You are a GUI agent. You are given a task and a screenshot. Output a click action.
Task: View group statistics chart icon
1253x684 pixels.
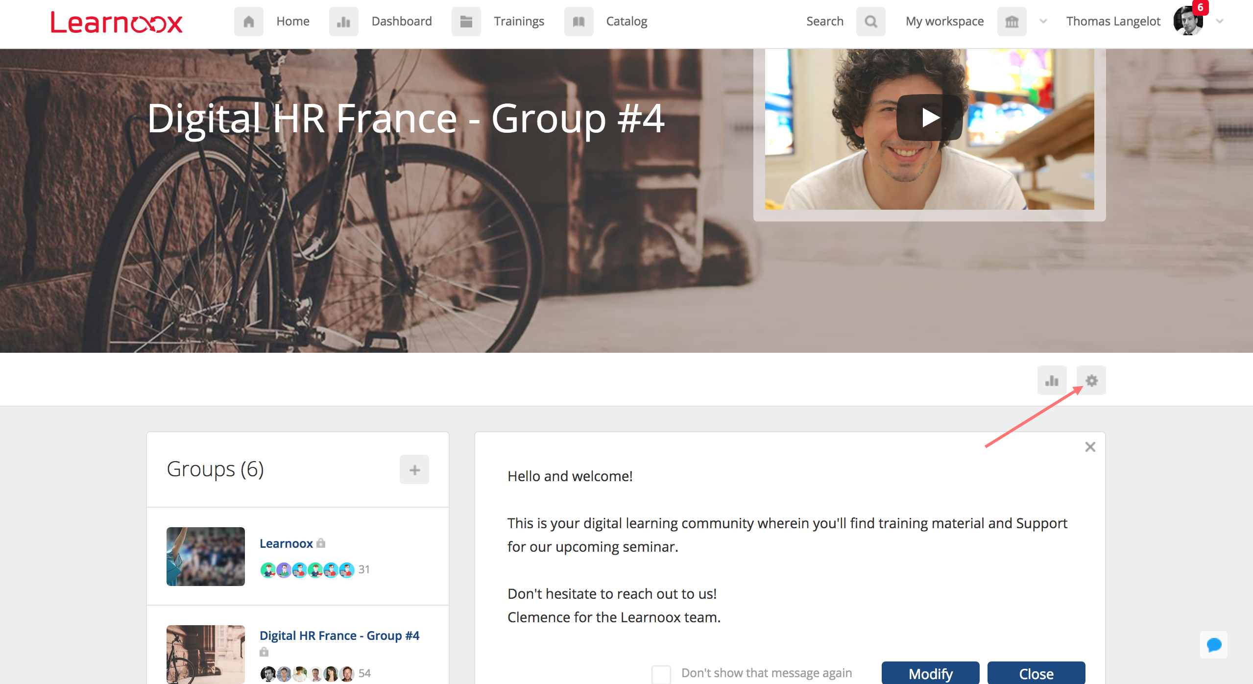click(1052, 380)
